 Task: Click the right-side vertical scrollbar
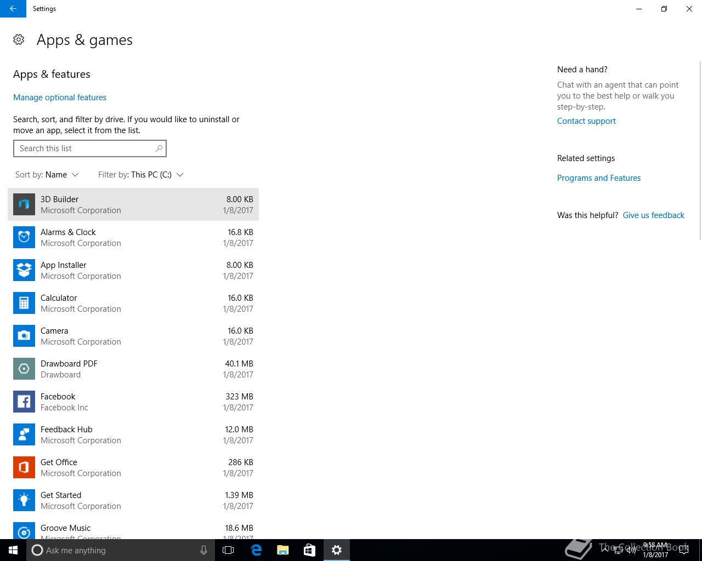700,151
